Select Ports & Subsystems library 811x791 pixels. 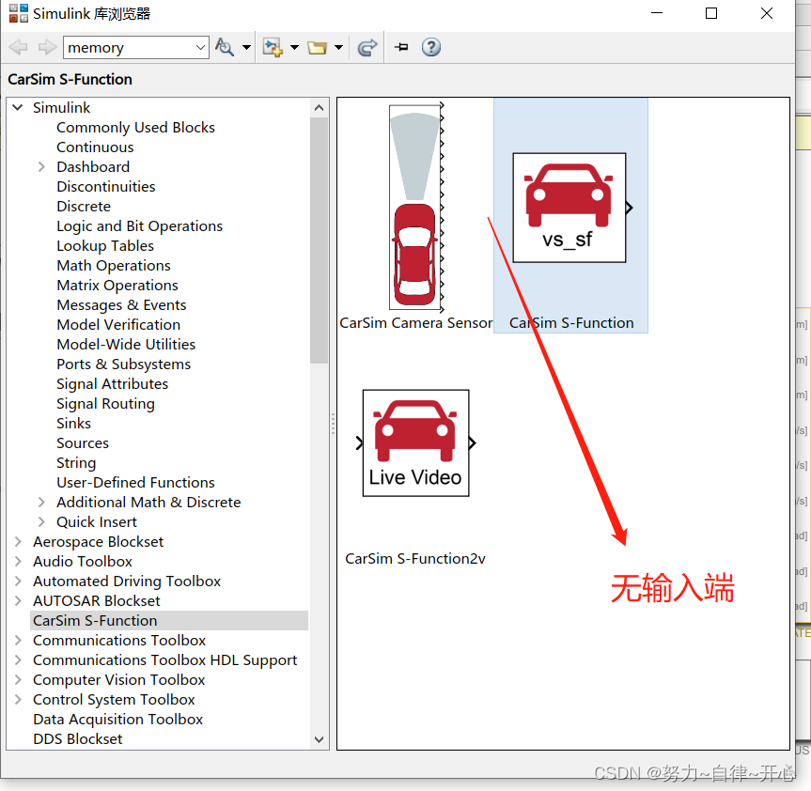124,364
